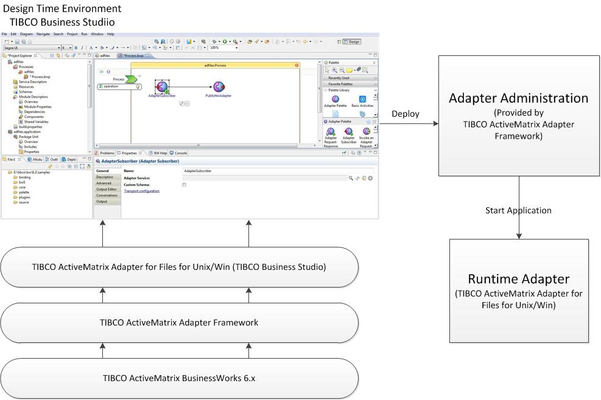Screen dimensions: 601x400
Task: Open the Transport configuration link
Action: (x=141, y=191)
